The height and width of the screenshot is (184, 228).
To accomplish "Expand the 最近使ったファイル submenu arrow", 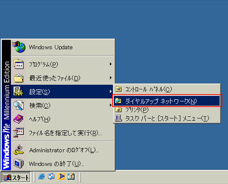I will pos(110,78).
